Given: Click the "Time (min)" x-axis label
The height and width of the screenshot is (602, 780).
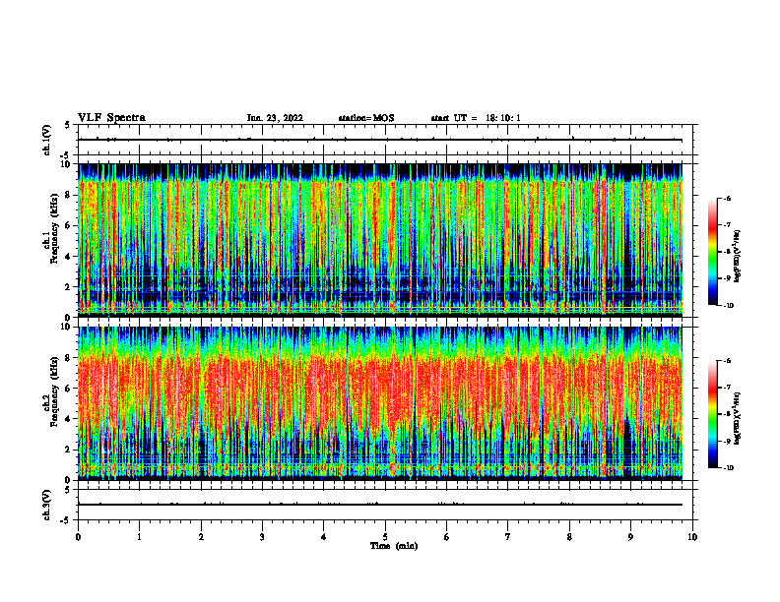Looking at the screenshot, I should [x=394, y=546].
